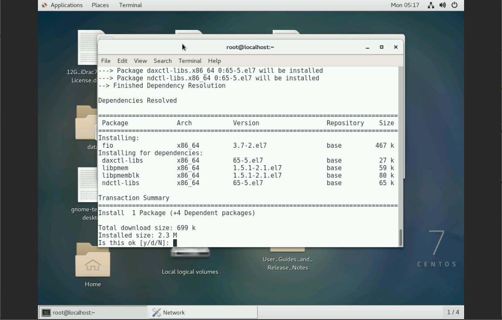The width and height of the screenshot is (502, 320).
Task: Open the terminal Edit menu
Action: click(x=122, y=61)
